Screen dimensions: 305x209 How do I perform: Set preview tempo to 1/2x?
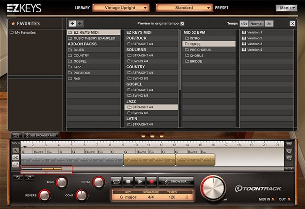point(244,24)
